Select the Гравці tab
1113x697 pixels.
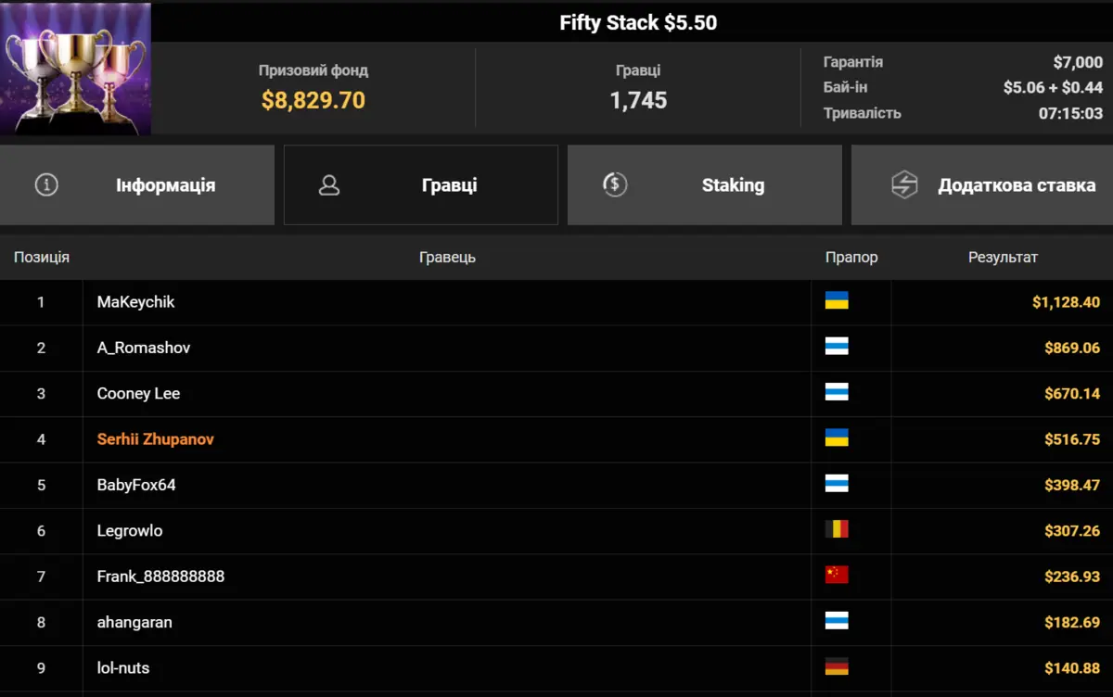click(421, 184)
